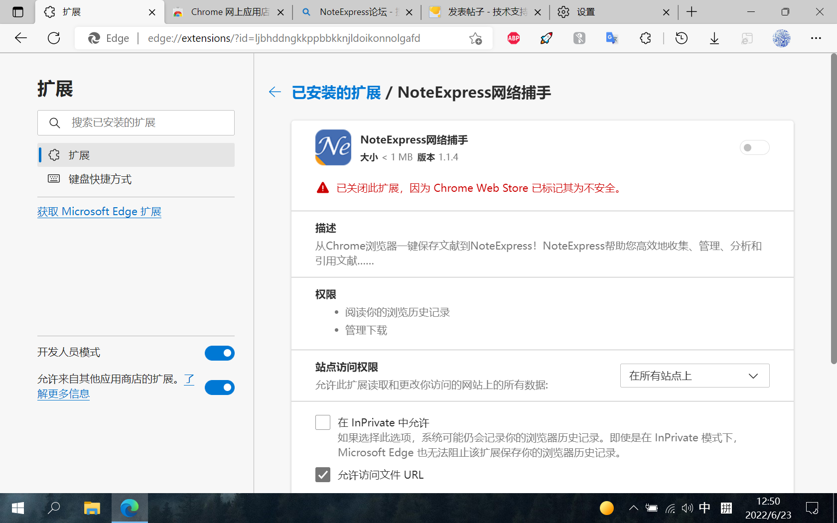Open clock showing 12:50 2022/6/23
Screen dimensions: 837x523
[x=768, y=508]
